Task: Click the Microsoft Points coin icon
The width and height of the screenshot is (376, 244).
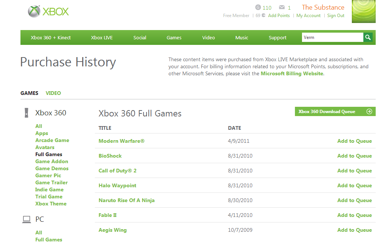Action: click(264, 15)
